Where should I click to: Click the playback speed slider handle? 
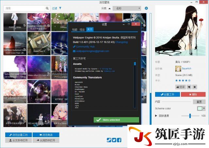point(190,116)
